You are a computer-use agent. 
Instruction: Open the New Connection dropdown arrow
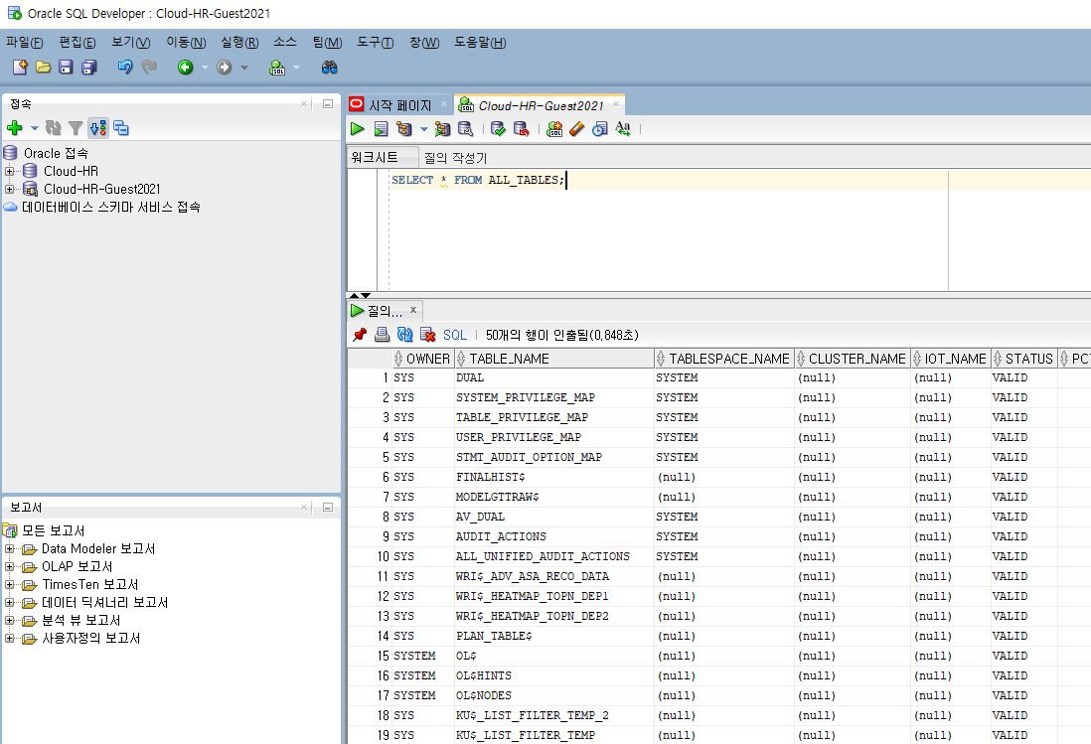[34, 128]
